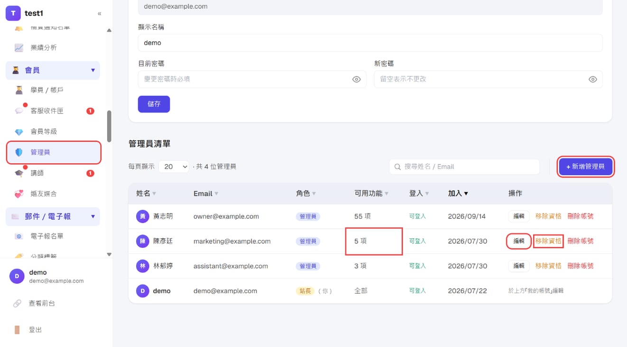Click + 新增管理員 button

point(585,167)
